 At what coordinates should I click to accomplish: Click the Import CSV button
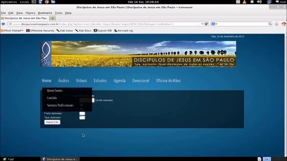coord(52,122)
